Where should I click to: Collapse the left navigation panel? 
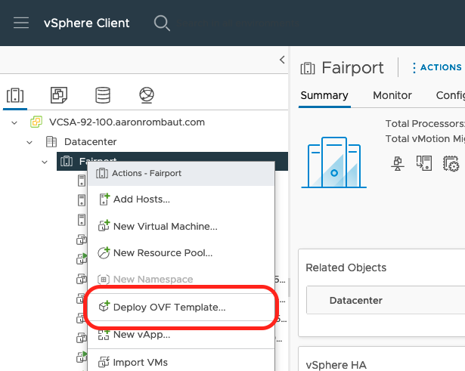point(282,60)
